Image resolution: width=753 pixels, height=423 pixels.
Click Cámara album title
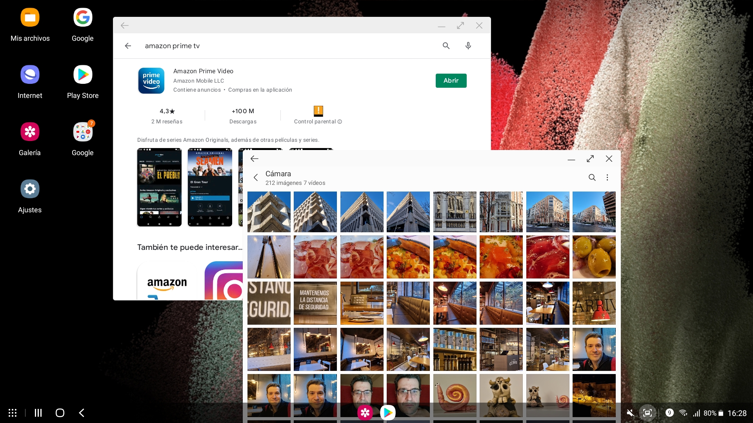point(278,174)
